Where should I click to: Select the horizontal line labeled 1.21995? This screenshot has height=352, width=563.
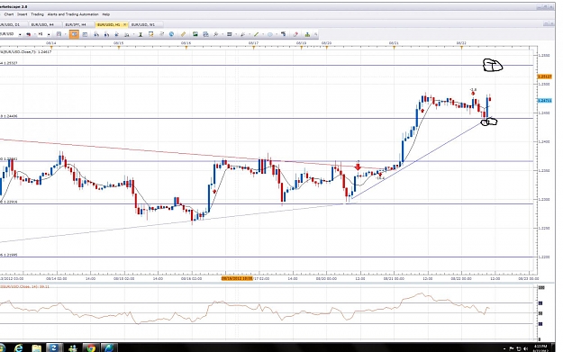click(267, 257)
